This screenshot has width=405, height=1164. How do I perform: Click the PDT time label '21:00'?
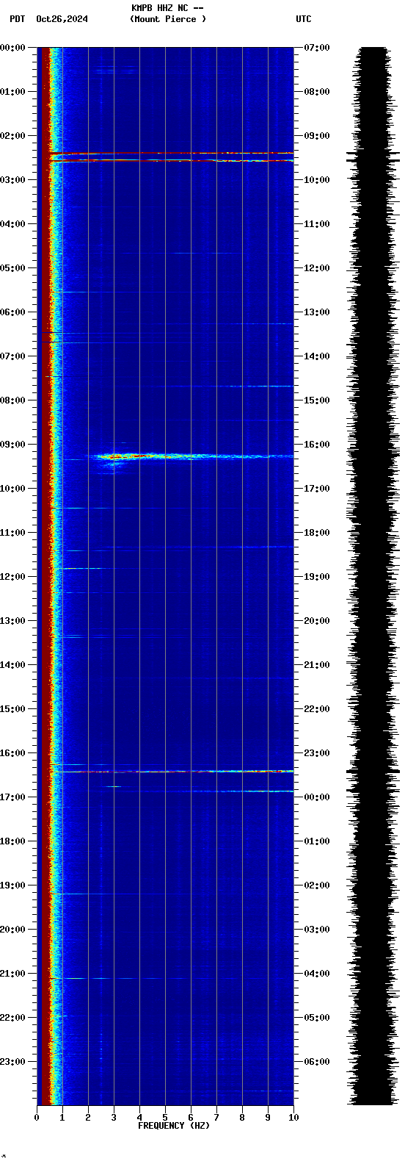coord(12,974)
